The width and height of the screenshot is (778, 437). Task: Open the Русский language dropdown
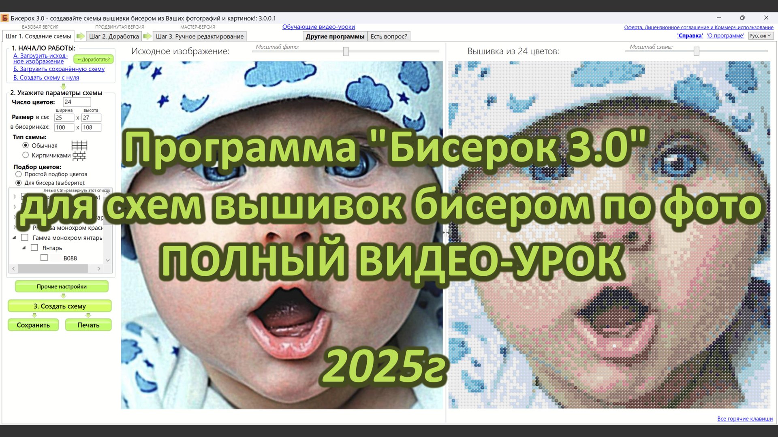761,36
